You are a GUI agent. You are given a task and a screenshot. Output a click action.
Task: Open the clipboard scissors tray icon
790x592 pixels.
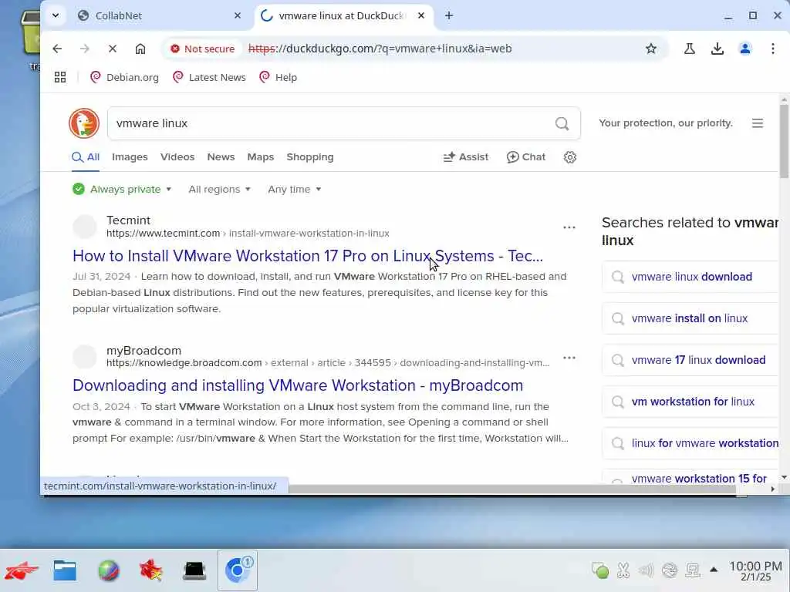click(623, 570)
